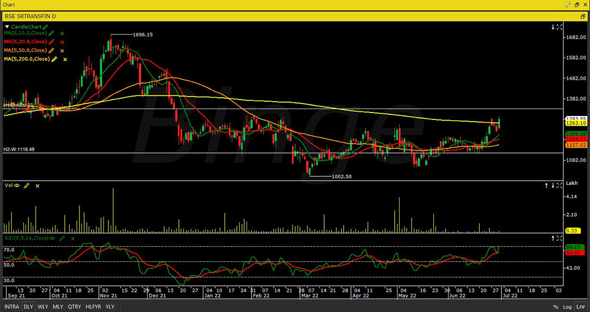The image size is (590, 312).
Task: Edit the yellow MA(S,200.0,Close) indicator pencil
Action: coord(54,59)
